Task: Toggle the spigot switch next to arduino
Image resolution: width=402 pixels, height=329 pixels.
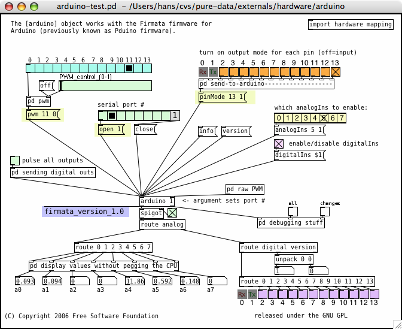Action: click(x=172, y=213)
